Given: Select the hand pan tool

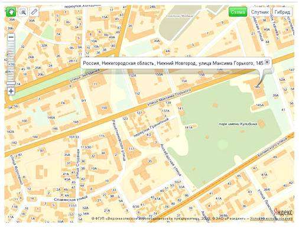Looking at the screenshot, I should [11, 12].
